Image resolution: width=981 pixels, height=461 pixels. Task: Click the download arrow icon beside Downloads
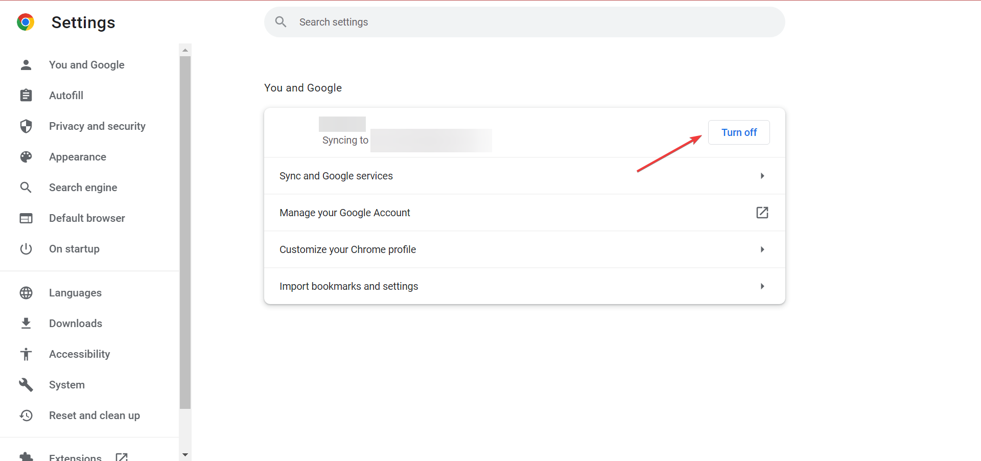[x=26, y=324]
